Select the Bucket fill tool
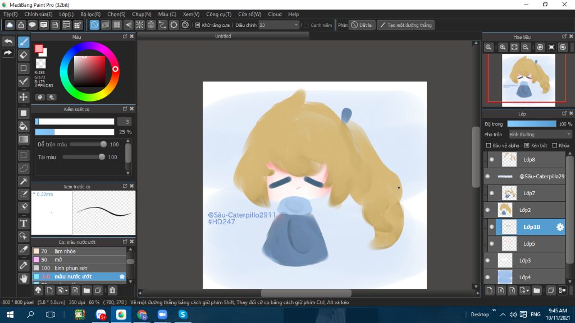 point(24,126)
